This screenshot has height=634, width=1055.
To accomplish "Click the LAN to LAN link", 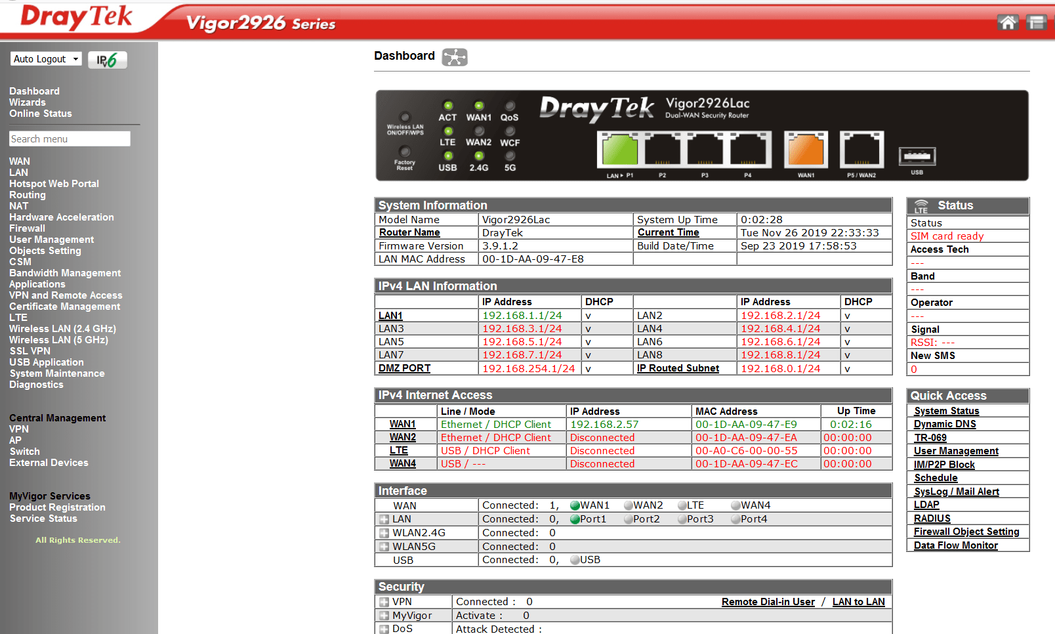I will 858,602.
